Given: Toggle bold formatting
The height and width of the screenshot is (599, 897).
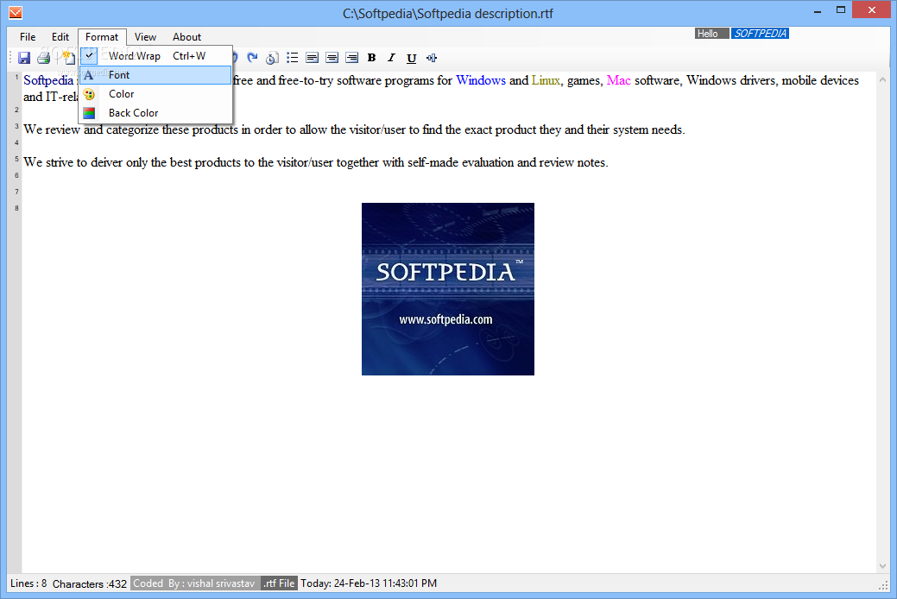Looking at the screenshot, I should tap(371, 58).
